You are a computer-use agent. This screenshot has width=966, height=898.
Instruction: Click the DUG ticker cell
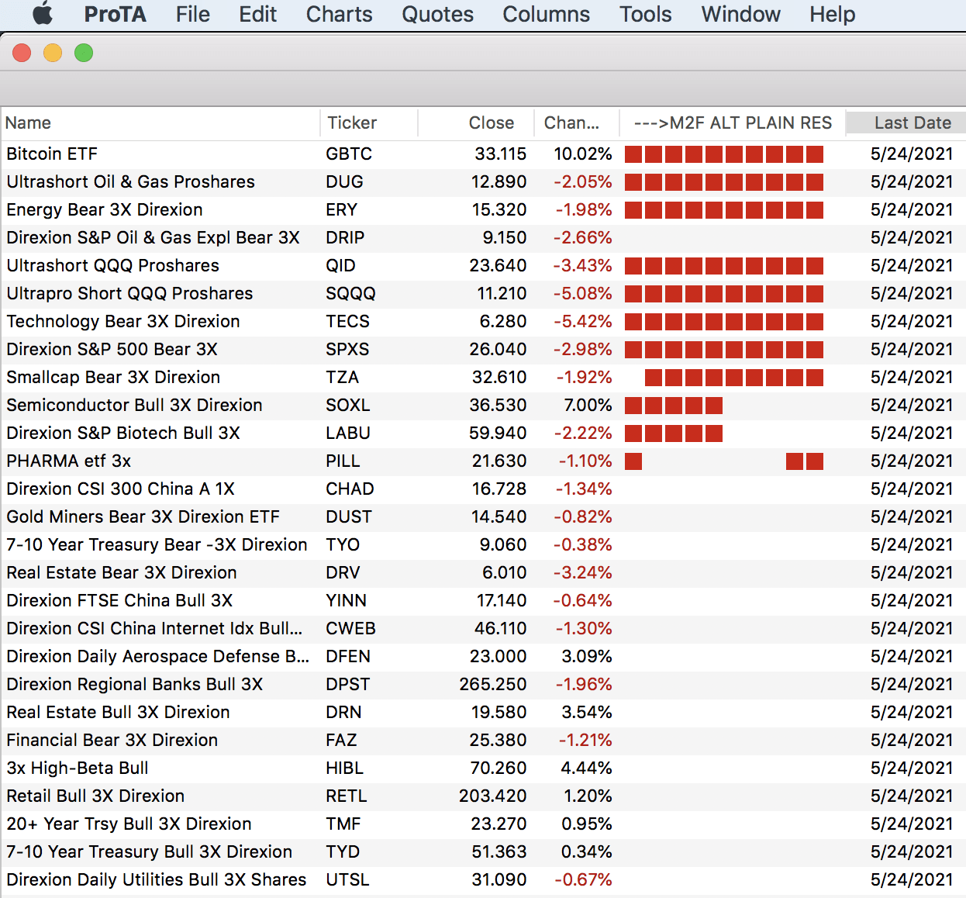click(x=344, y=181)
